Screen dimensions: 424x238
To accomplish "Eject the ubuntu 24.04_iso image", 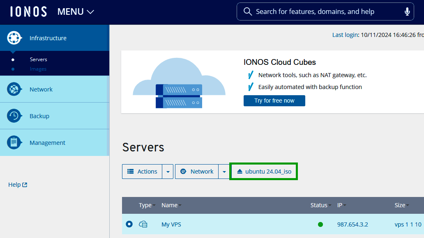I will [x=263, y=172].
